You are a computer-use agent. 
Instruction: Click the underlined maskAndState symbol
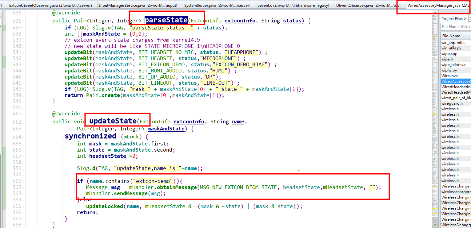point(166,129)
